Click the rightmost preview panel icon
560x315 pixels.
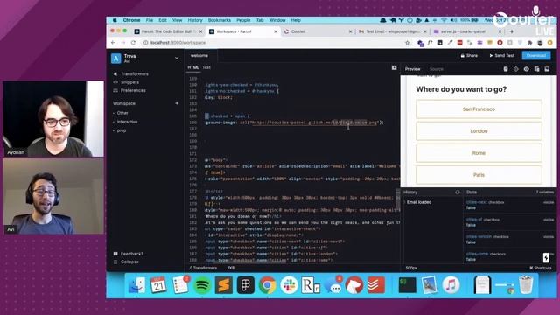click(x=547, y=69)
